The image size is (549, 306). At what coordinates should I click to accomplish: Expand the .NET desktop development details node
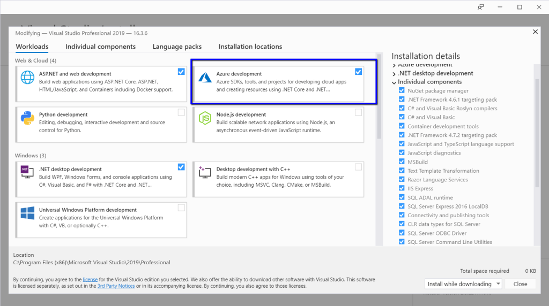395,73
